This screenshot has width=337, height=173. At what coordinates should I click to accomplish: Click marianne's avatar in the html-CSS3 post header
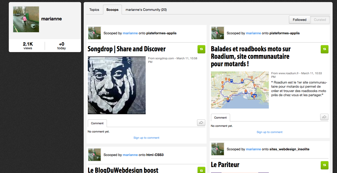(x=95, y=155)
